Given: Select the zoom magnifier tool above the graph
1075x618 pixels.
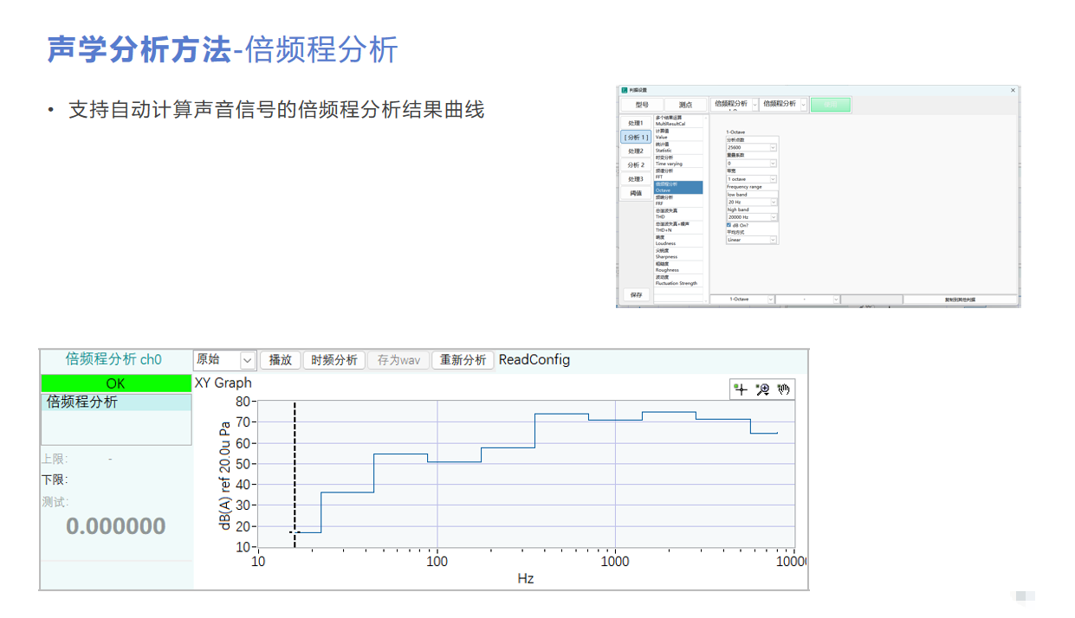Looking at the screenshot, I should click(x=764, y=388).
